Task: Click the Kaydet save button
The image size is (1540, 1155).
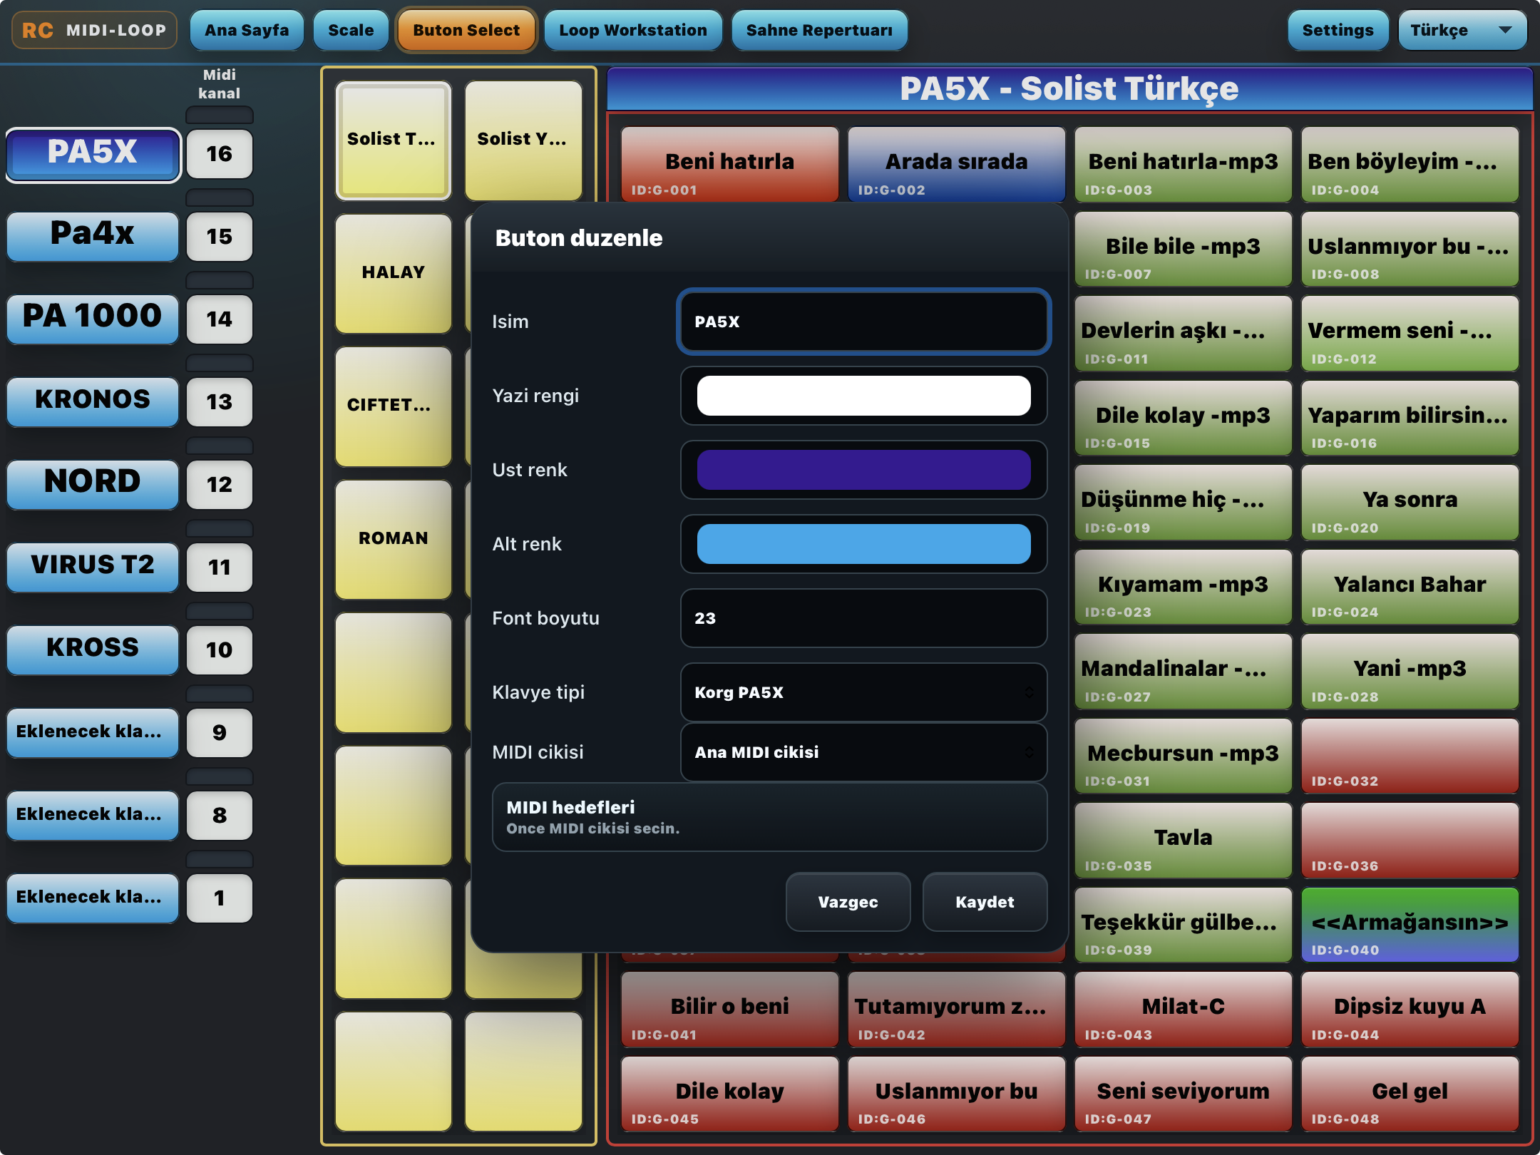Action: 985,902
